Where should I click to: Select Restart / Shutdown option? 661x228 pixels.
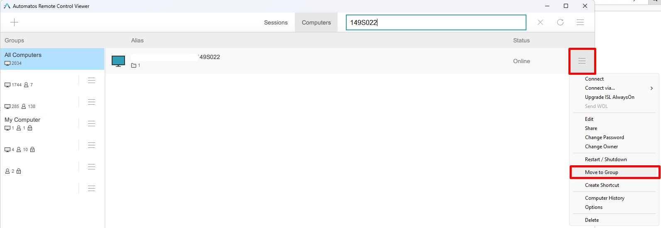[x=606, y=159]
